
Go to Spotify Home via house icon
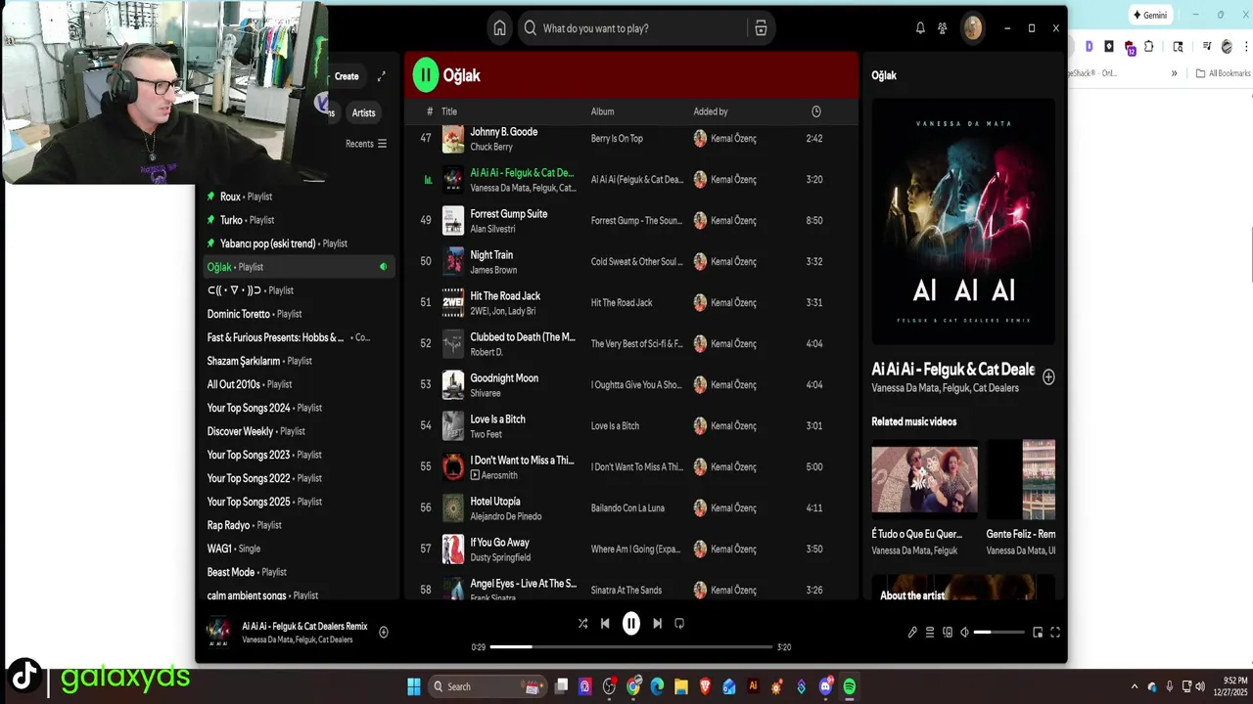pos(499,28)
